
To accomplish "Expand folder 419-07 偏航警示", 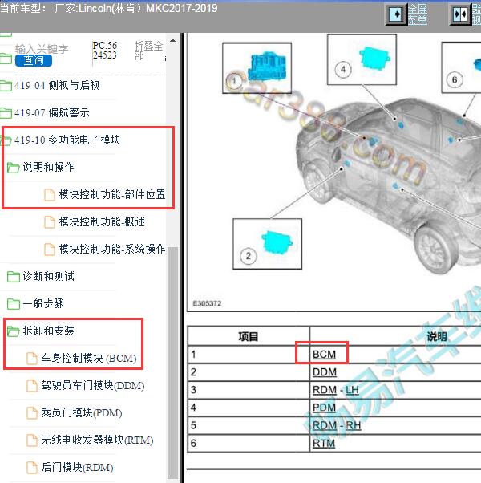I will tap(51, 113).
